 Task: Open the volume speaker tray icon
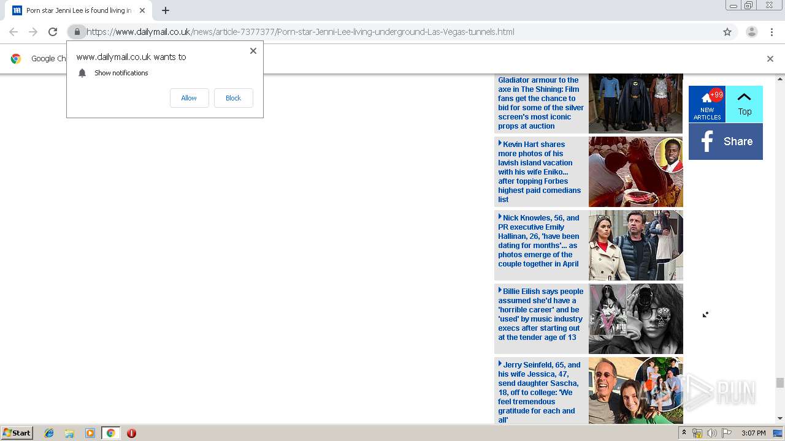click(711, 433)
